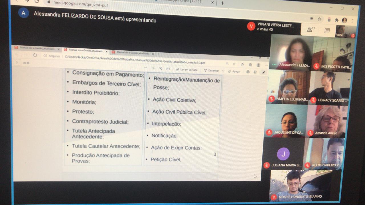This screenshot has height=205, width=365.
Task: Pin the PDF toolbar
Action: (x=264, y=72)
